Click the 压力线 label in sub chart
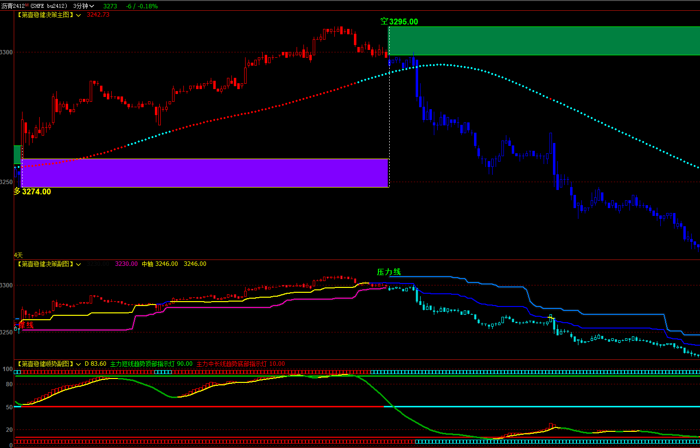This screenshot has width=700, height=448. click(x=389, y=272)
